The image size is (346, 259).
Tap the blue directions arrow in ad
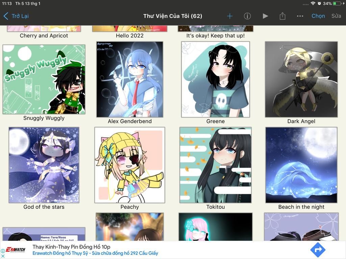(318, 250)
